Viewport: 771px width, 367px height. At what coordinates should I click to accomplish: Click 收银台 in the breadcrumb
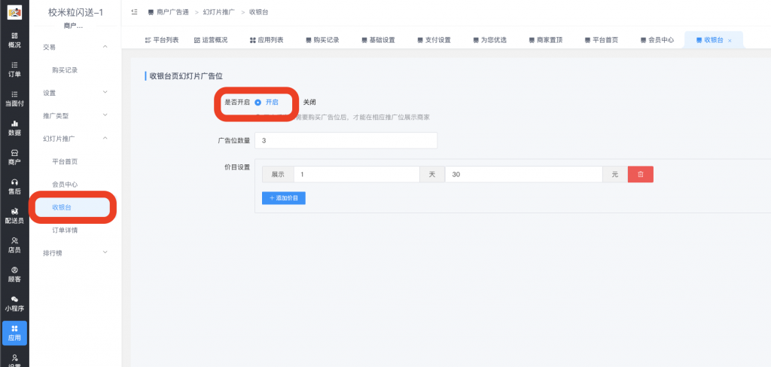point(259,12)
